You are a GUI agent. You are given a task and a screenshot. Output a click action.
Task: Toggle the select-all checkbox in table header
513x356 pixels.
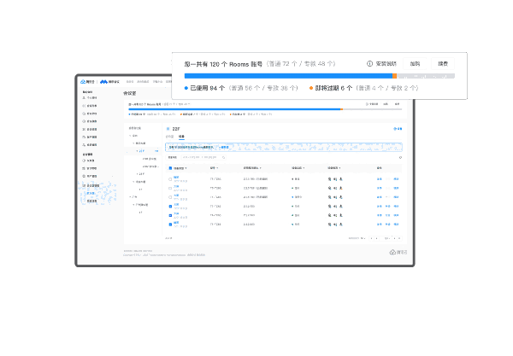click(x=170, y=168)
